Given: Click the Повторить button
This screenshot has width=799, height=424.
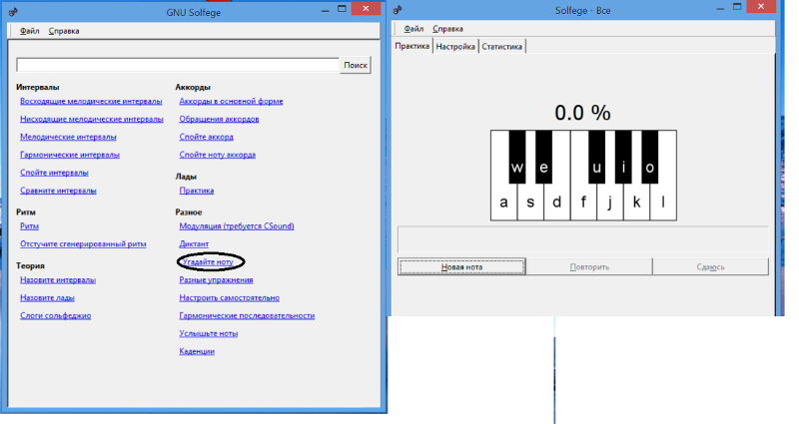Looking at the screenshot, I should point(589,266).
